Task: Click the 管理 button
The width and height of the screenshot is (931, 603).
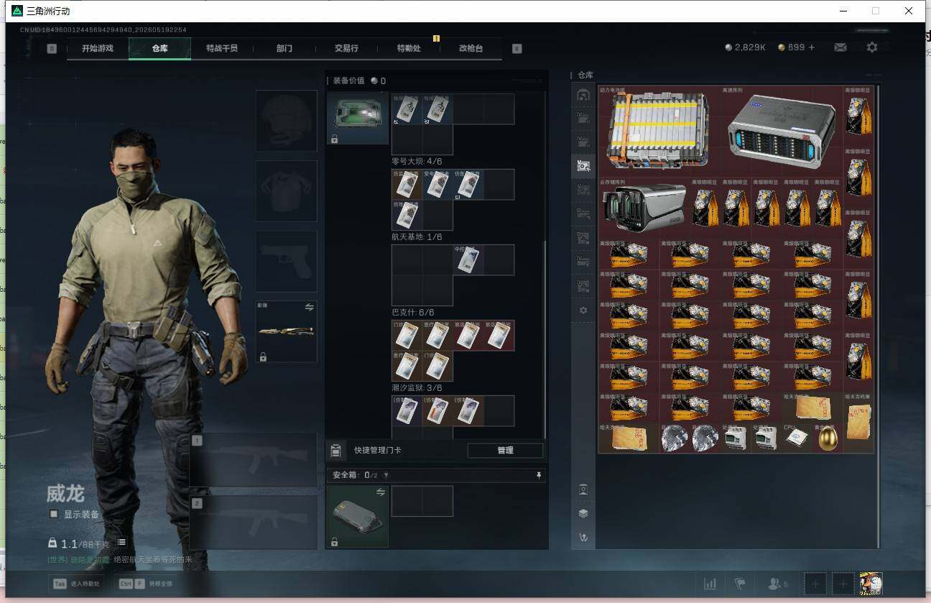Action: coord(505,451)
